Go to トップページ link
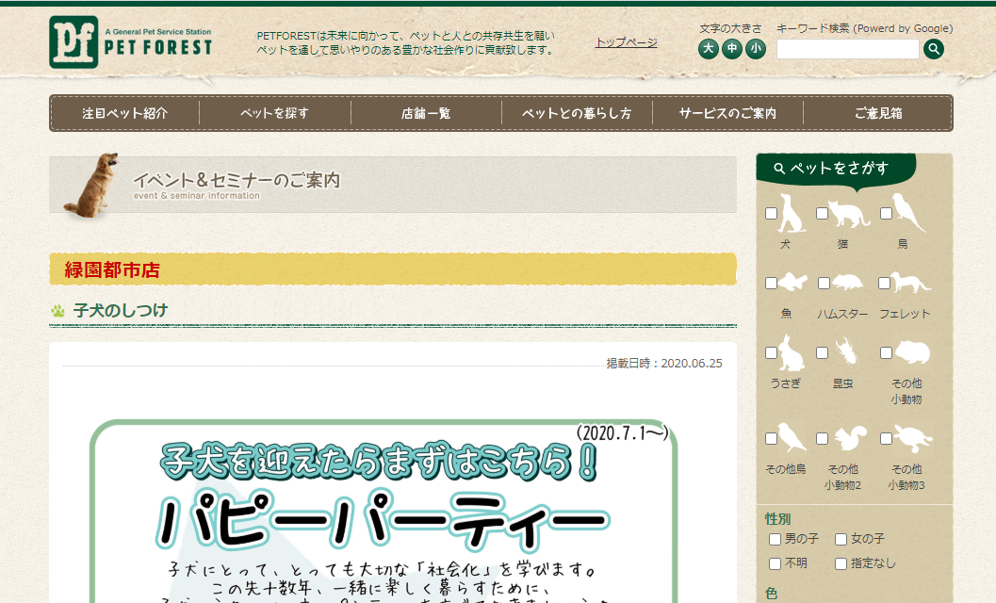The width and height of the screenshot is (996, 603). click(x=626, y=42)
